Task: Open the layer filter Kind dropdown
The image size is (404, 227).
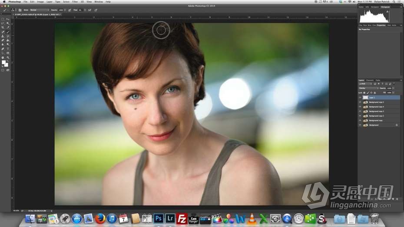Action: [x=365, y=84]
